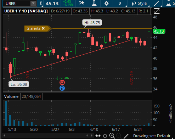Open the UBER symbol dropdown arrow
175x139 pixels.
coord(33,4)
